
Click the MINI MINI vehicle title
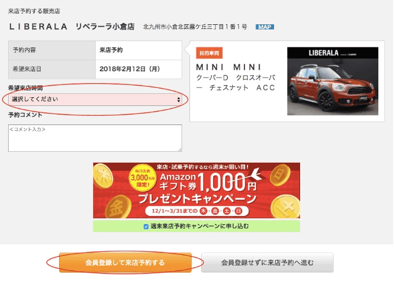pyautogui.click(x=228, y=67)
